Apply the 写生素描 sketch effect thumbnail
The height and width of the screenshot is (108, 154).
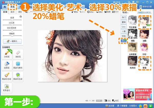tap(132, 20)
